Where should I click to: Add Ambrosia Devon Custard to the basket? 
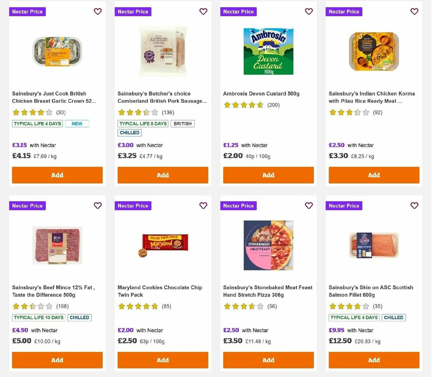(x=268, y=175)
